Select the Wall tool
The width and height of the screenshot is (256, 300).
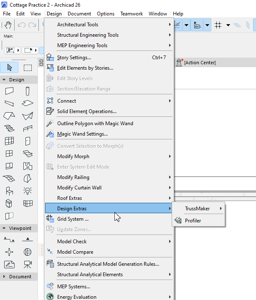coord(9,91)
